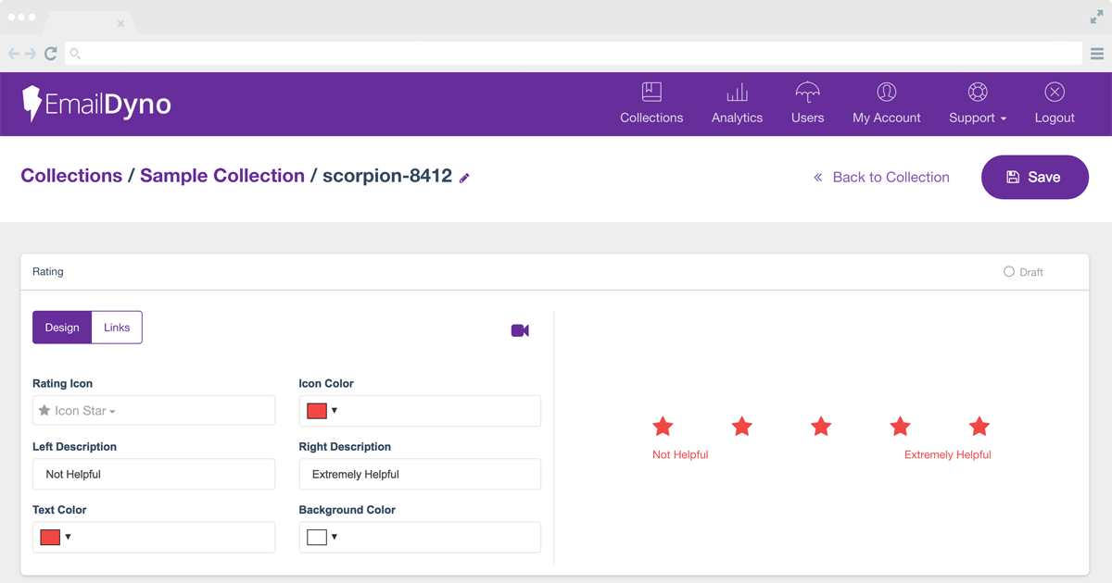The image size is (1112, 583).
Task: Open the Rating Icon dropdown
Action: pos(154,411)
